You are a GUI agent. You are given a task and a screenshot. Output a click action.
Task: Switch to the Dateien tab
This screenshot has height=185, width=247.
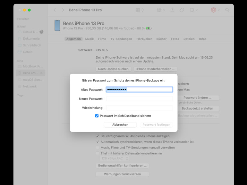189,39
